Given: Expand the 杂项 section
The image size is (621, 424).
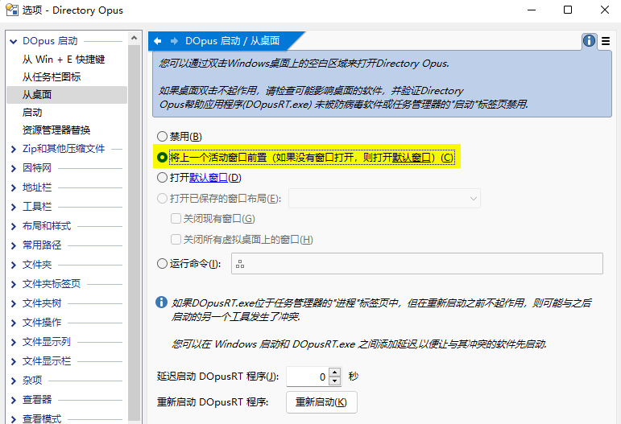Looking at the screenshot, I should 14,381.
